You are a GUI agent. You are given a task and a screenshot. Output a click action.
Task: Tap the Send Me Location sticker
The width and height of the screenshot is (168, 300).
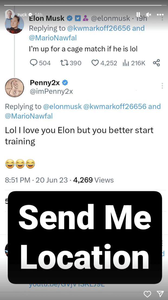point(85,237)
